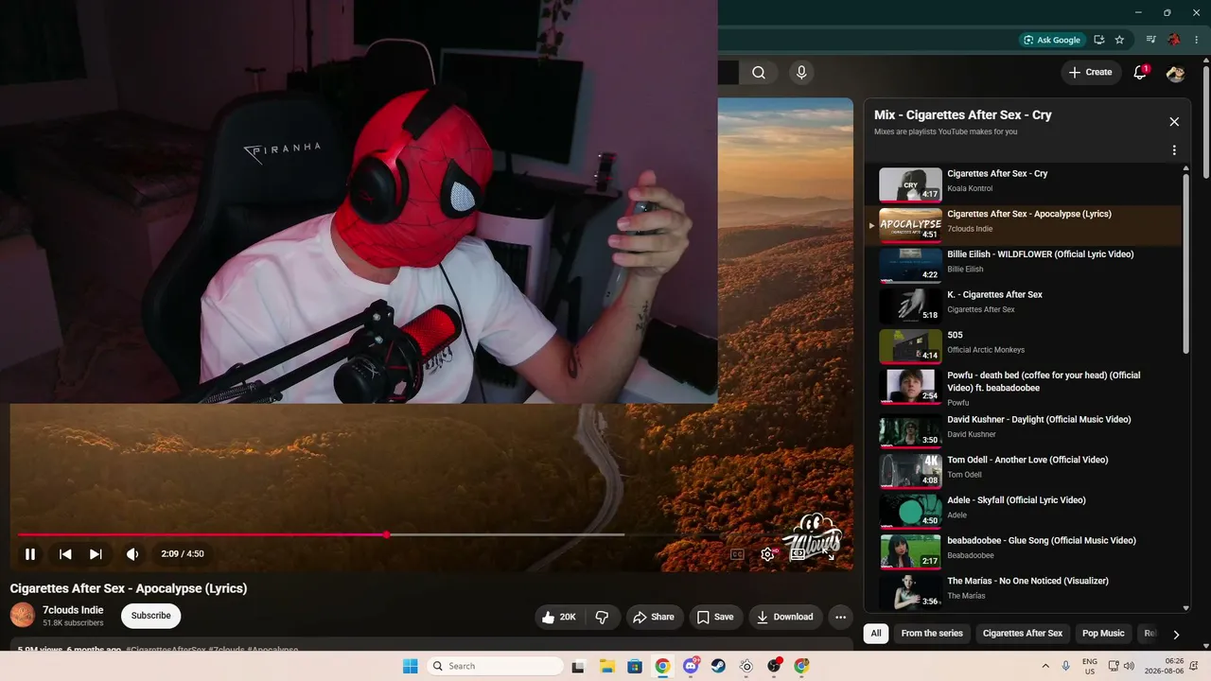Open the YouTube account avatar menu

pos(1176,73)
